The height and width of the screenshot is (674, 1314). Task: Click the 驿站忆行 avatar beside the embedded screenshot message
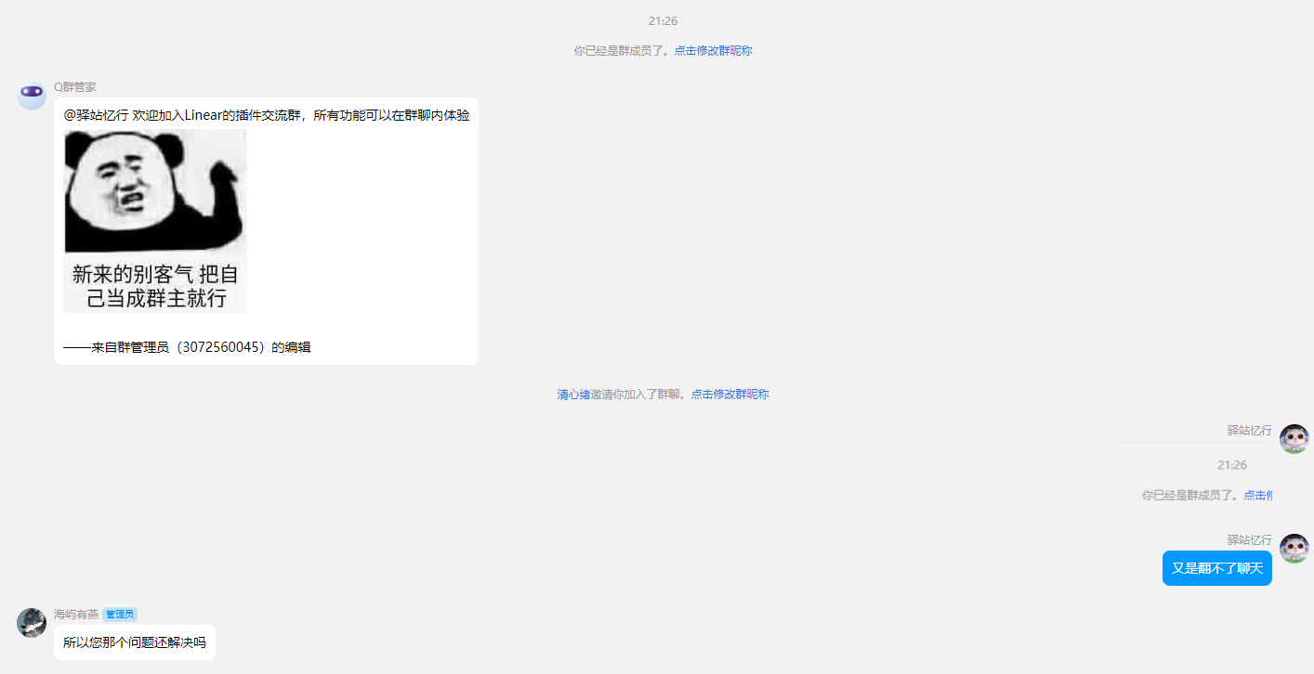1294,439
